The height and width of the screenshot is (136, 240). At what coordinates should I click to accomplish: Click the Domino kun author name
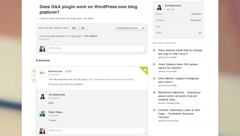tap(55, 71)
